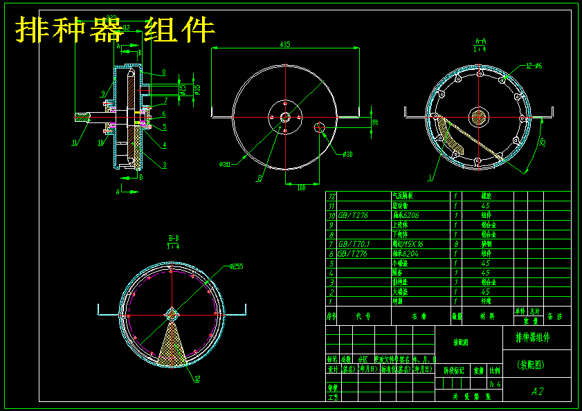Screen dimensions: 582x411
Task: Expand BOM row 12 气压隔板 entry
Action: [405, 195]
